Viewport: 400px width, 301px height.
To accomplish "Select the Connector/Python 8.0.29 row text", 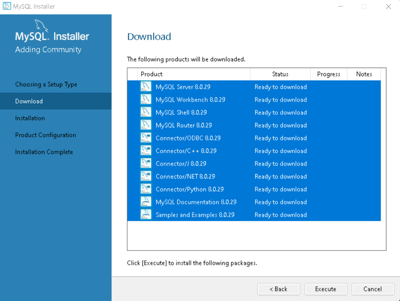I will coord(190,189).
